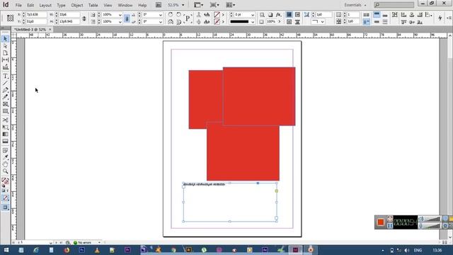Click the Go to Bridge button
The width and height of the screenshot is (453, 255).
[x=159, y=5]
